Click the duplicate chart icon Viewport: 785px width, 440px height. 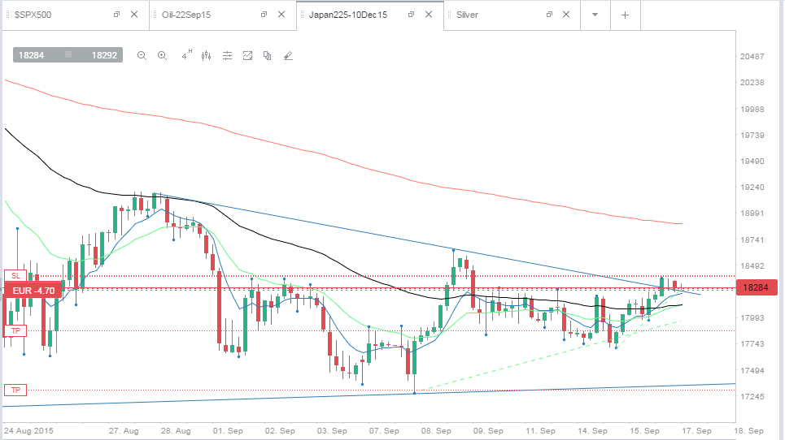pos(268,56)
